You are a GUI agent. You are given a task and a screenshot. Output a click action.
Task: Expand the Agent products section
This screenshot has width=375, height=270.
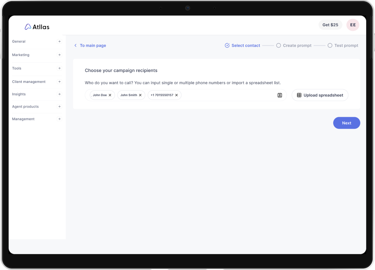pos(59,107)
